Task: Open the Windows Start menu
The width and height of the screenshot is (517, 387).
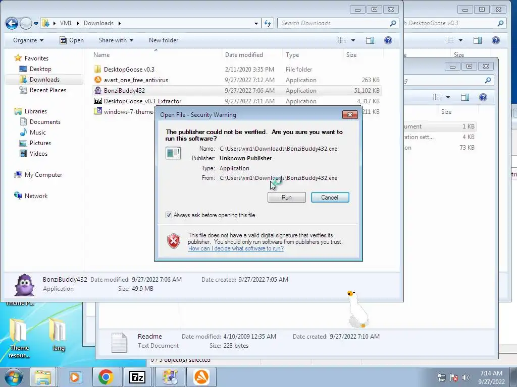Action: [13, 377]
